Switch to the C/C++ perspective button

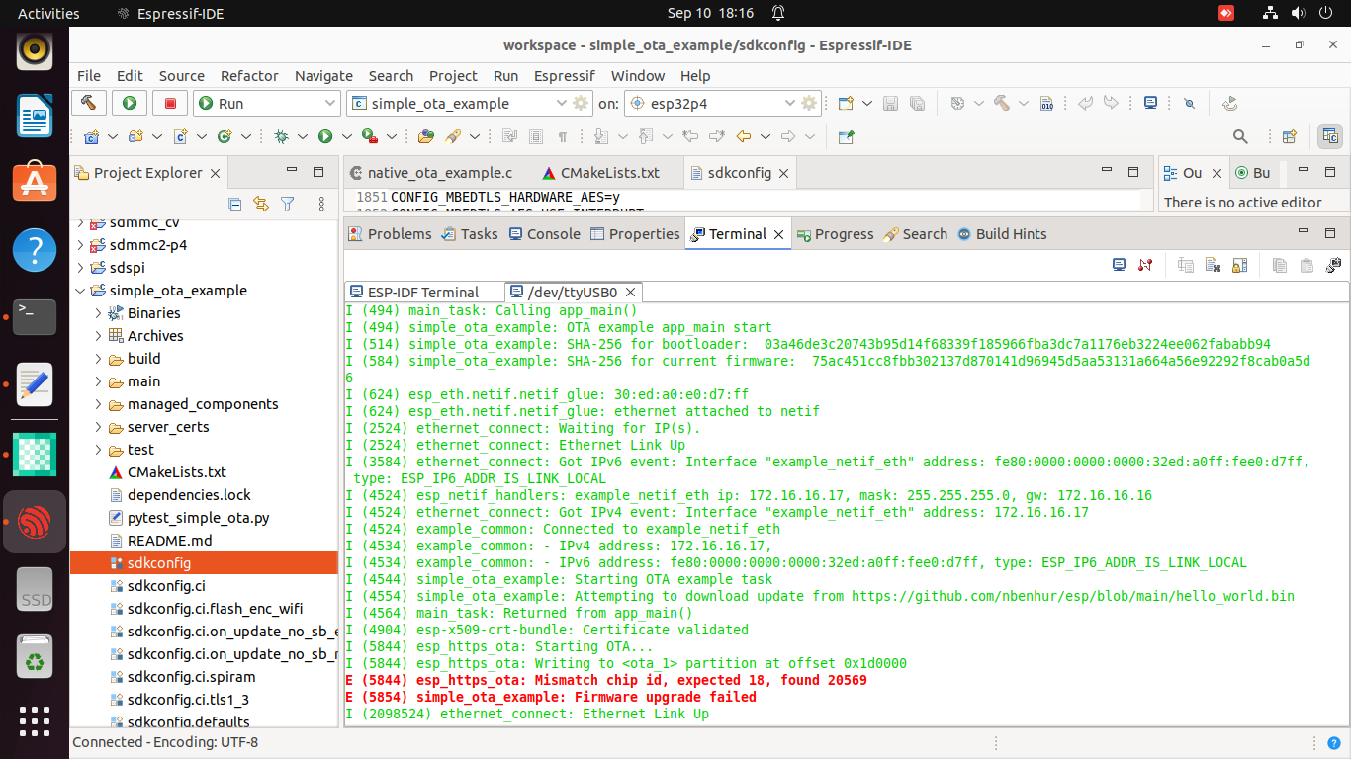[x=1329, y=136]
